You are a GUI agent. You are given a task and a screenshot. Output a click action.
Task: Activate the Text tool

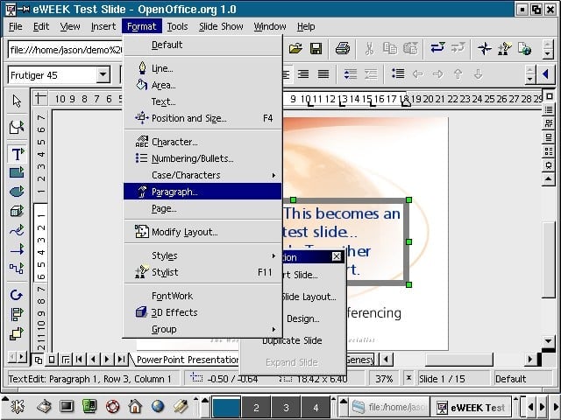[x=17, y=154]
